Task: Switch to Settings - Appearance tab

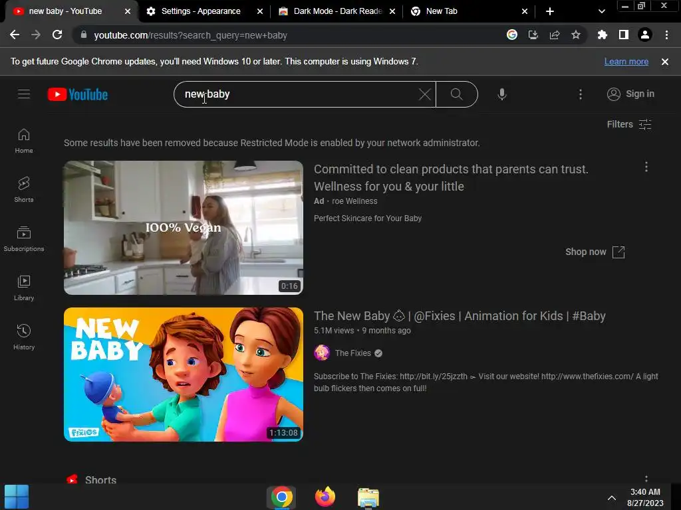Action: click(x=201, y=11)
